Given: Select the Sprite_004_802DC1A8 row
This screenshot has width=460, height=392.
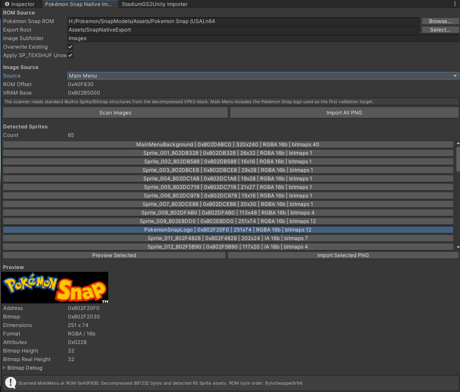Looking at the screenshot, I should [x=228, y=179].
